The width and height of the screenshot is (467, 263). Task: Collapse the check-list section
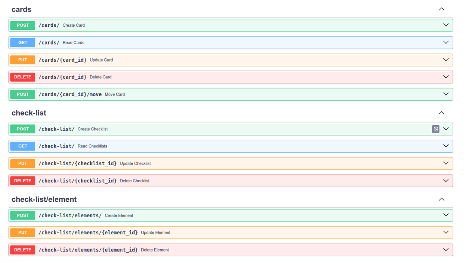(441, 113)
